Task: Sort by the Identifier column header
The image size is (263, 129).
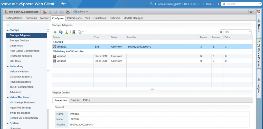Action: point(163,37)
